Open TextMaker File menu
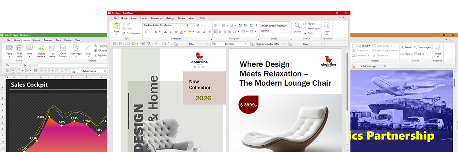 tap(115, 18)
